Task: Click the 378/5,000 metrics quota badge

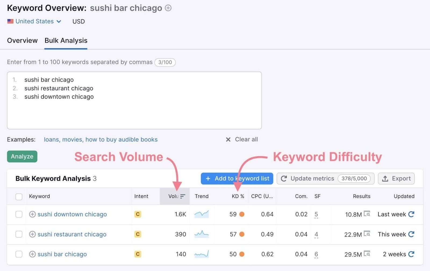Action: tap(354, 179)
